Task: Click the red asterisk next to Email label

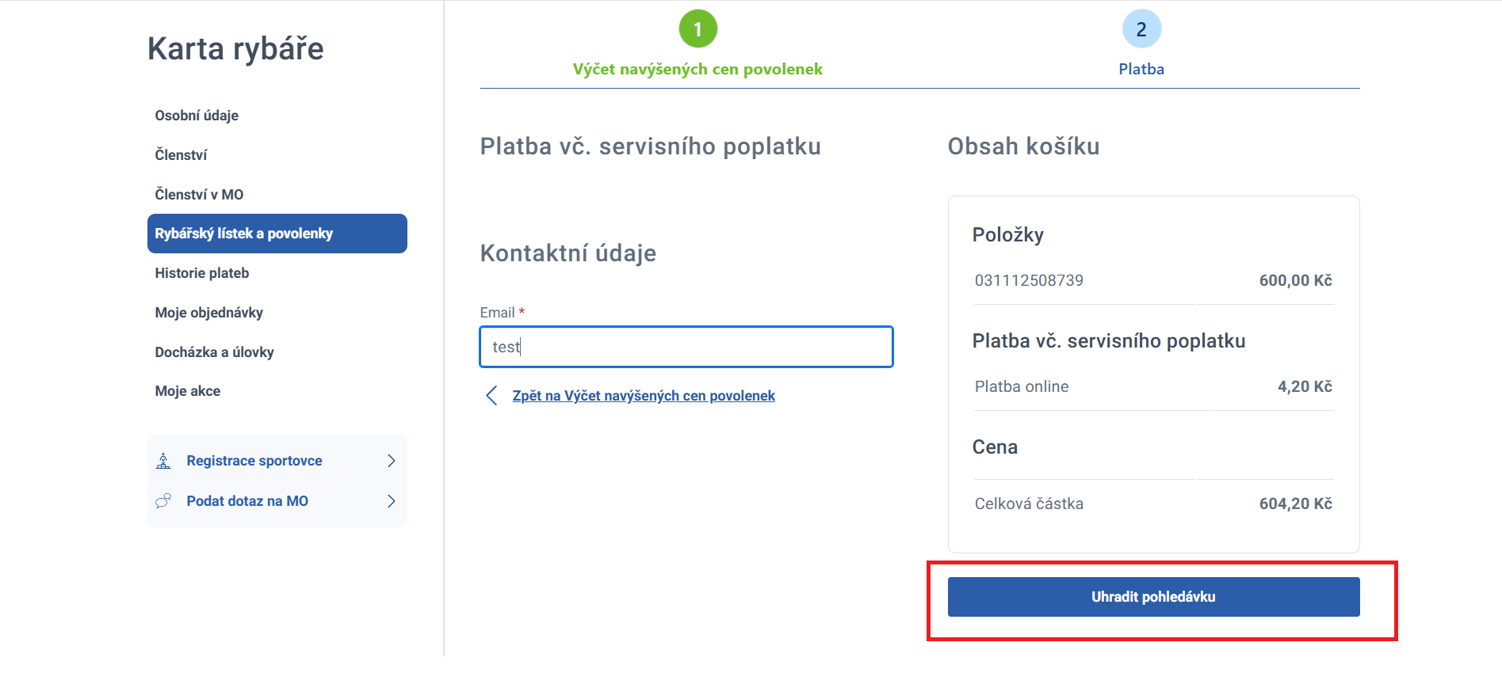Action: coord(522,312)
